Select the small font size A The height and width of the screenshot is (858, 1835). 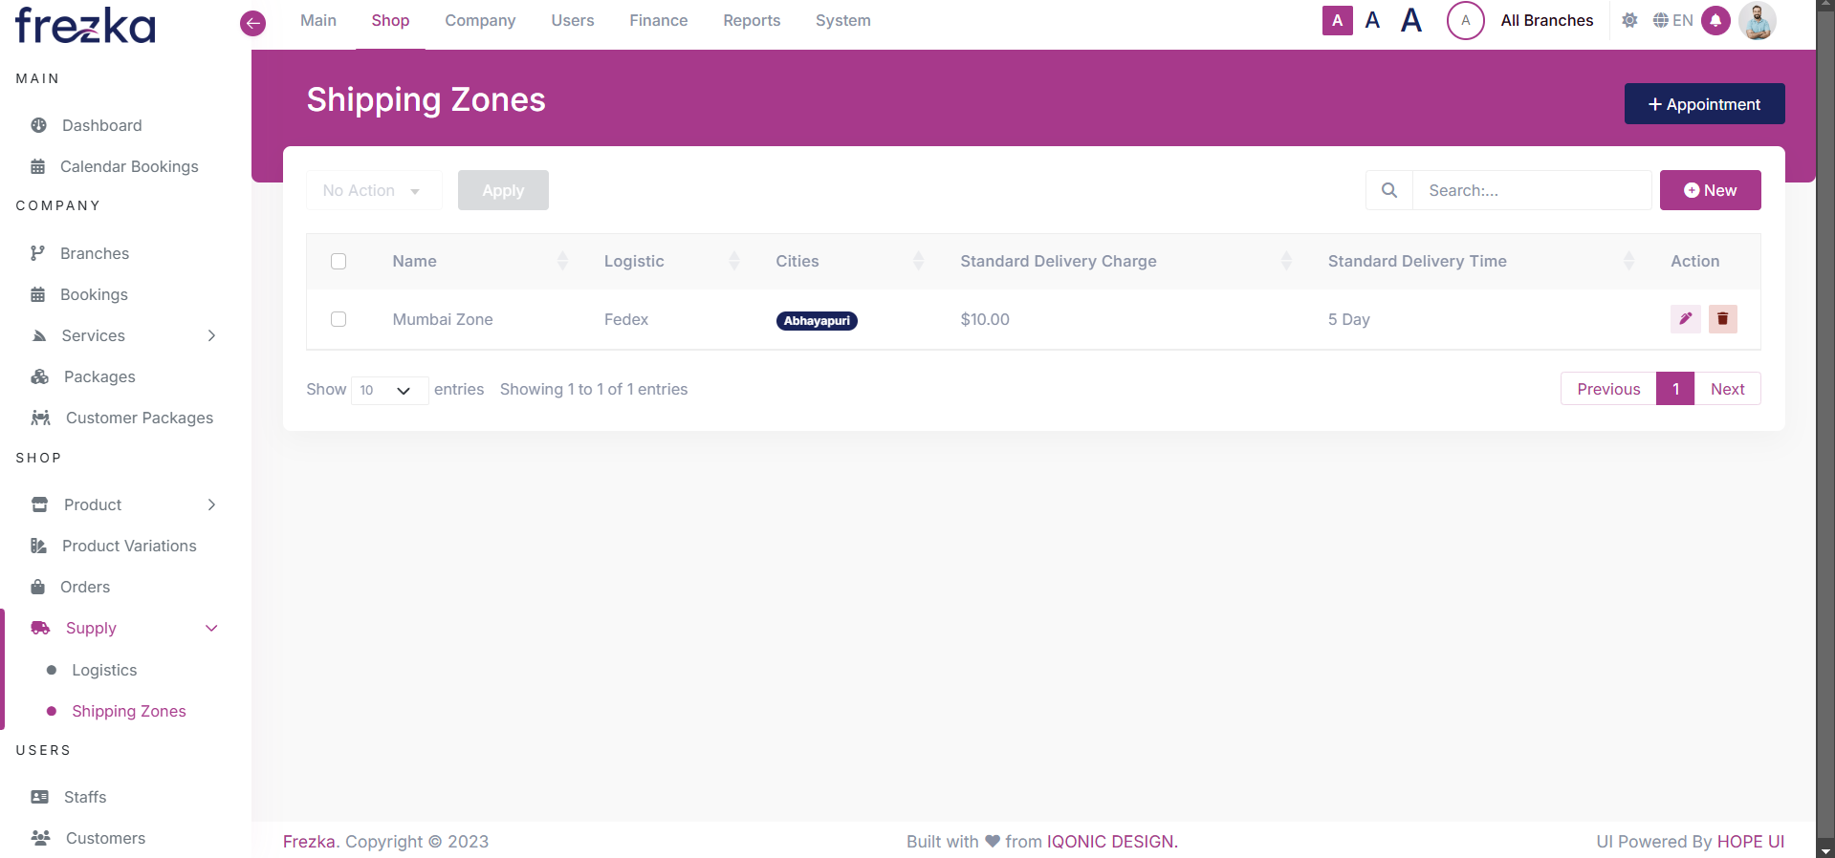click(1338, 20)
